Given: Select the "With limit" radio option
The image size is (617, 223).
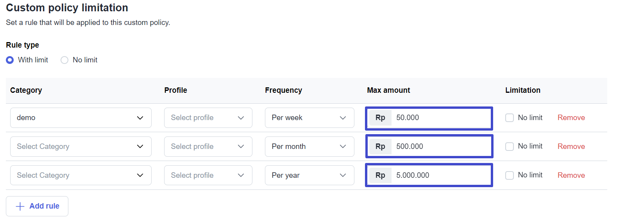Looking at the screenshot, I should [x=10, y=60].
